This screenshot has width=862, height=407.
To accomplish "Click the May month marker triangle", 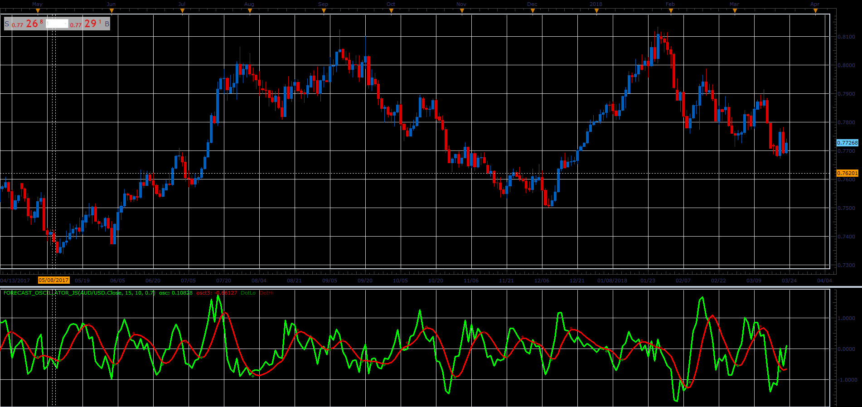I will 38,10.
